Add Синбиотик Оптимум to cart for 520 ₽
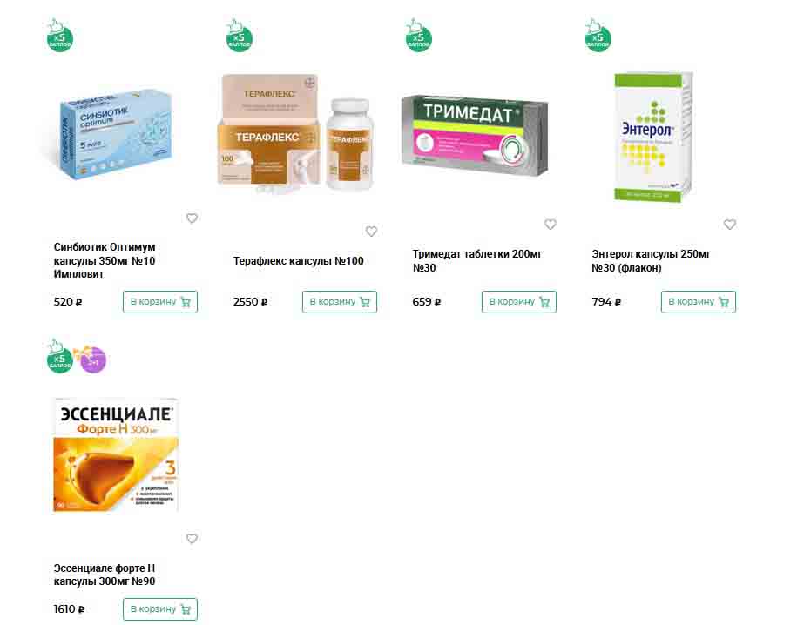Screen dimensions: 797x625 pyautogui.click(x=160, y=302)
